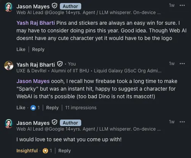Open more options menu on first comment

point(182,5)
